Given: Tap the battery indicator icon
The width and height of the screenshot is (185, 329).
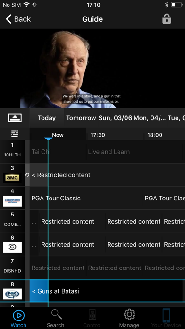Looking at the screenshot, I should point(177,5).
